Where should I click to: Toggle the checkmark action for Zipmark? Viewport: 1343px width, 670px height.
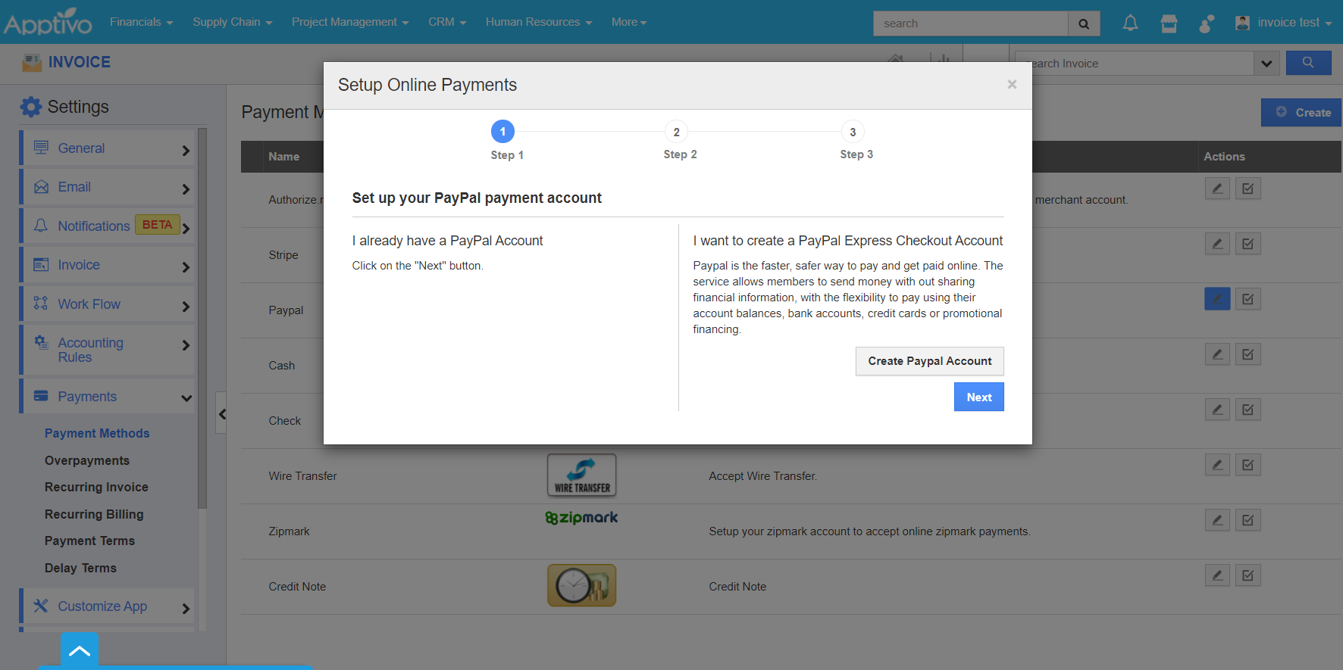pyautogui.click(x=1248, y=520)
